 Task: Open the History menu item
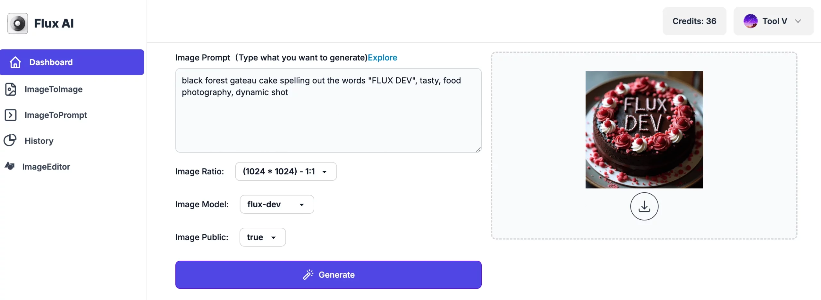39,141
